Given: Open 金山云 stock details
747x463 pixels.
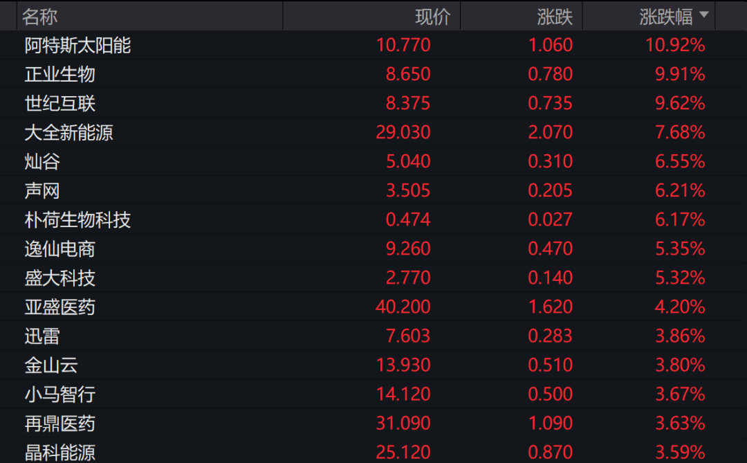Looking at the screenshot, I should (51, 365).
